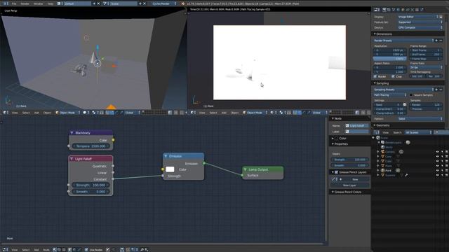Open the node editor Node menu

(46, 250)
